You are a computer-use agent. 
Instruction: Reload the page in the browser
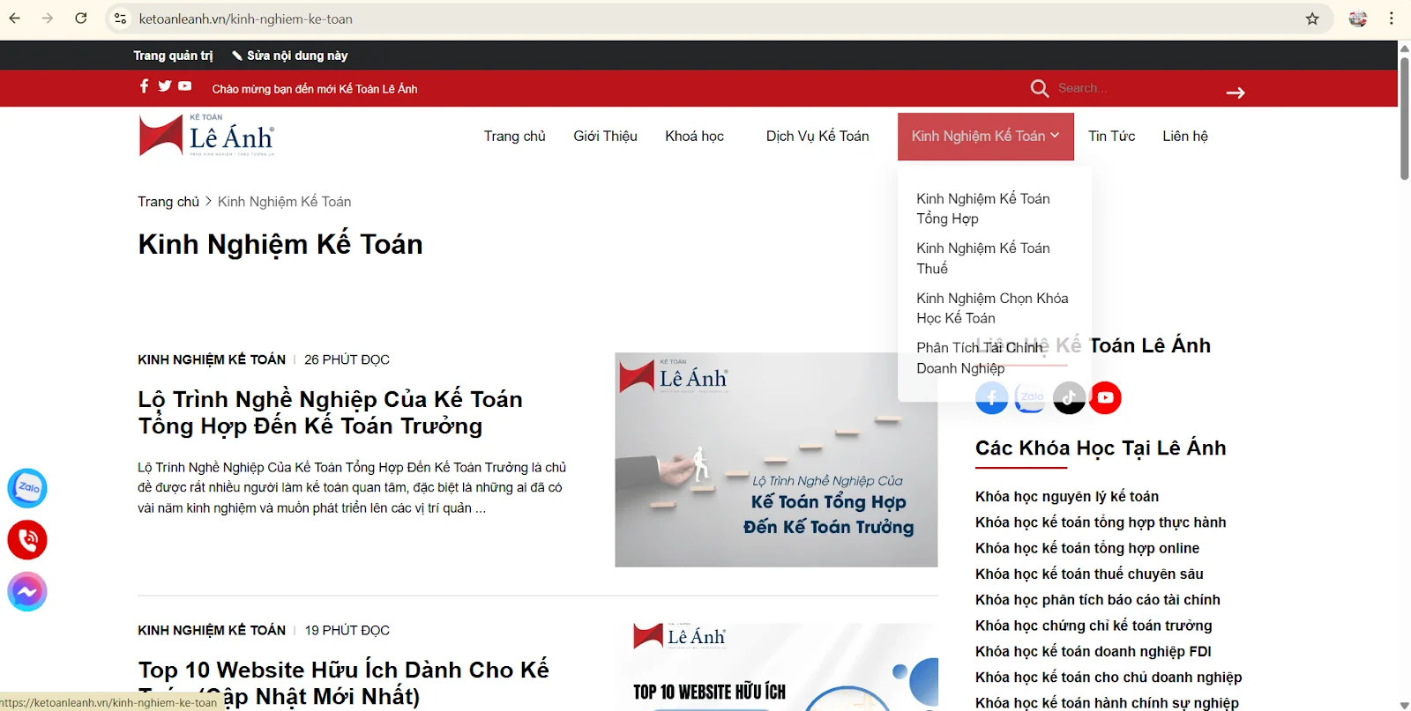81,19
